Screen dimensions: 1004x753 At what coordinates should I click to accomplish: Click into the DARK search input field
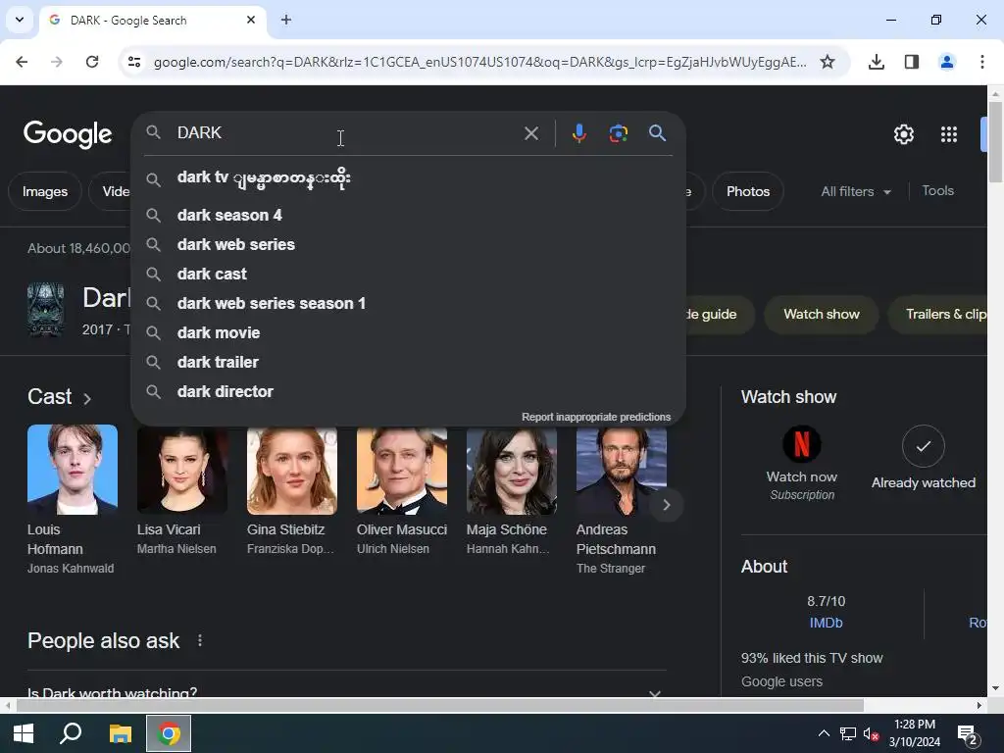346,133
